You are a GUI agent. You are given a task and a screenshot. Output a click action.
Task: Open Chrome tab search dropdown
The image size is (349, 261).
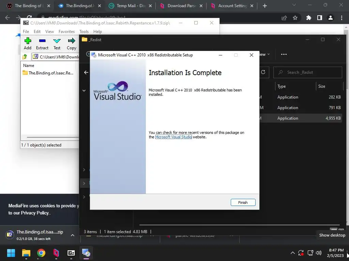click(294, 5)
